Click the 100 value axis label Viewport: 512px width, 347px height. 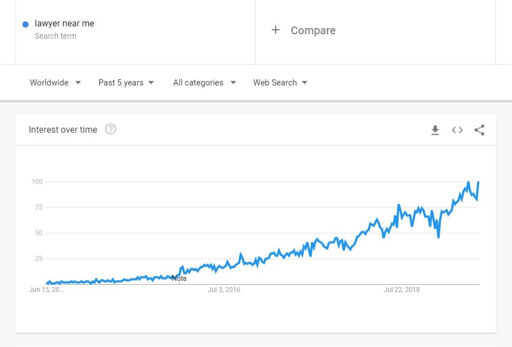[x=37, y=181]
